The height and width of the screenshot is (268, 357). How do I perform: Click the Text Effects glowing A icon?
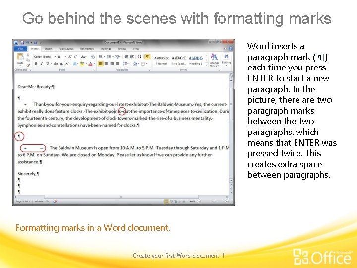pyautogui.click(x=74, y=64)
